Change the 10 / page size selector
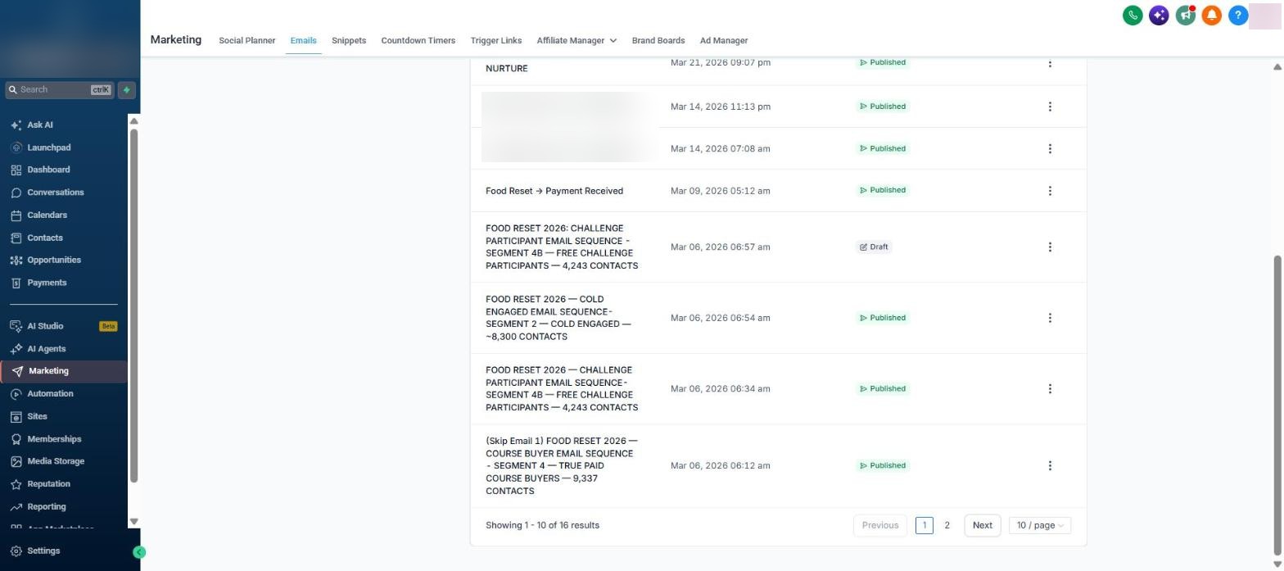This screenshot has width=1284, height=571. point(1040,526)
